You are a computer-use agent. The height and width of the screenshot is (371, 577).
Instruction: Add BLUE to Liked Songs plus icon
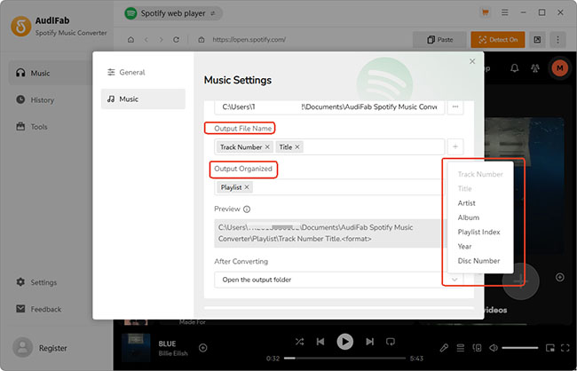coord(202,348)
